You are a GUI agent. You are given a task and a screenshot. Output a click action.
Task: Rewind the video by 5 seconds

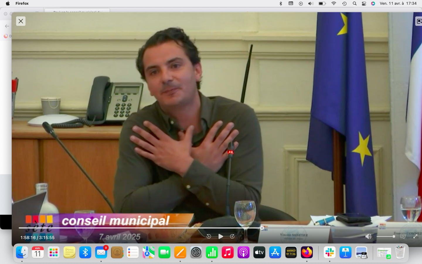pyautogui.click(x=209, y=236)
